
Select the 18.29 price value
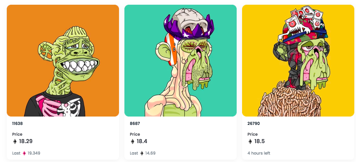[x=26, y=141]
